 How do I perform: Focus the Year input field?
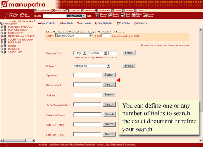pos(106,36)
